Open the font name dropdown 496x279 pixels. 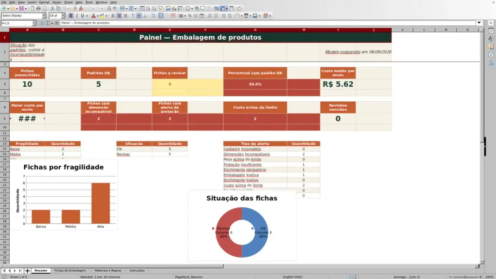point(44,16)
